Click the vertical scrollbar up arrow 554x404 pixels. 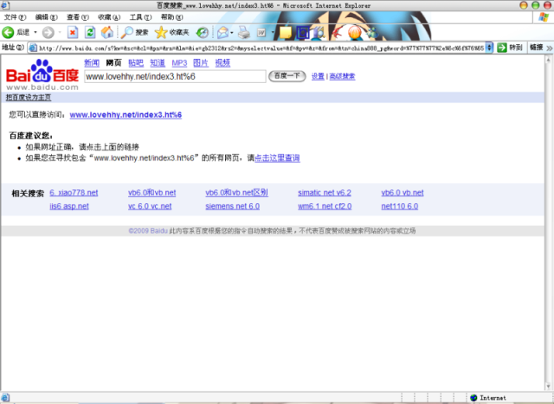[548, 60]
